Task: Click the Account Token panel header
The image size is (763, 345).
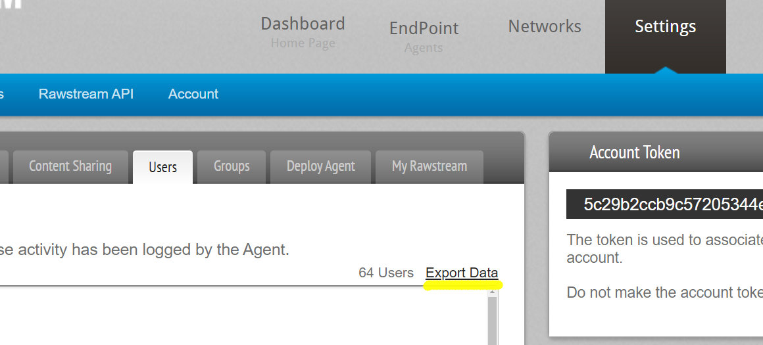Action: coord(656,152)
